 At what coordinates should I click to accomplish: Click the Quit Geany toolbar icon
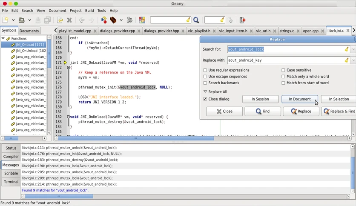(x=242, y=20)
